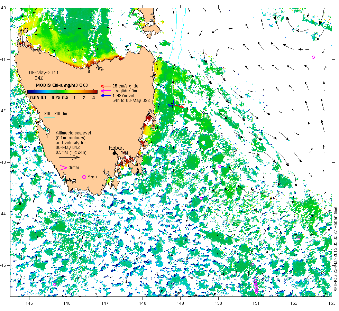Click the black 0.5m/s velocity scale arrow
This screenshot has height=311, width=339.
[69, 158]
